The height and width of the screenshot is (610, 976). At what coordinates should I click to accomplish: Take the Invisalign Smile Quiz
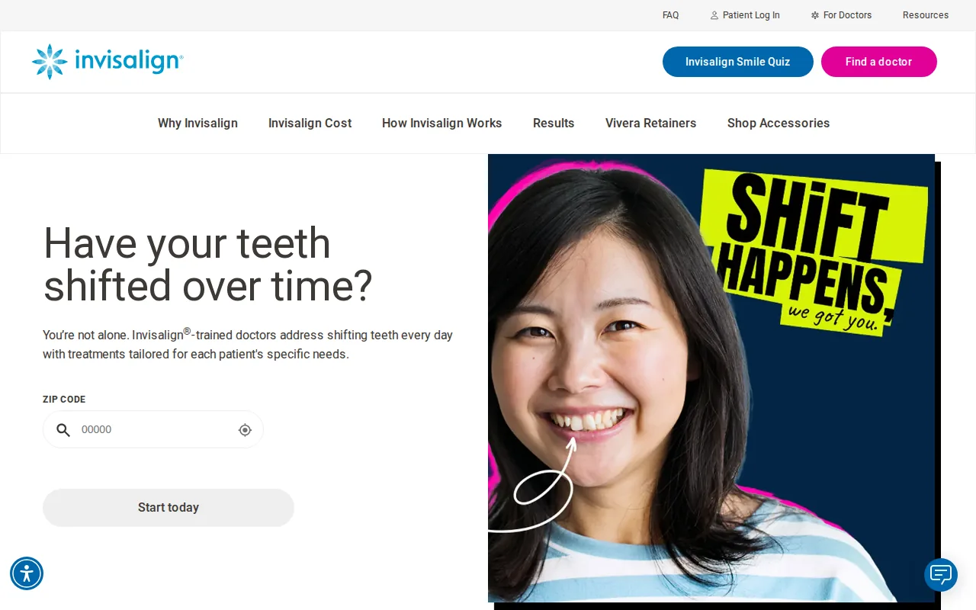[x=738, y=62]
